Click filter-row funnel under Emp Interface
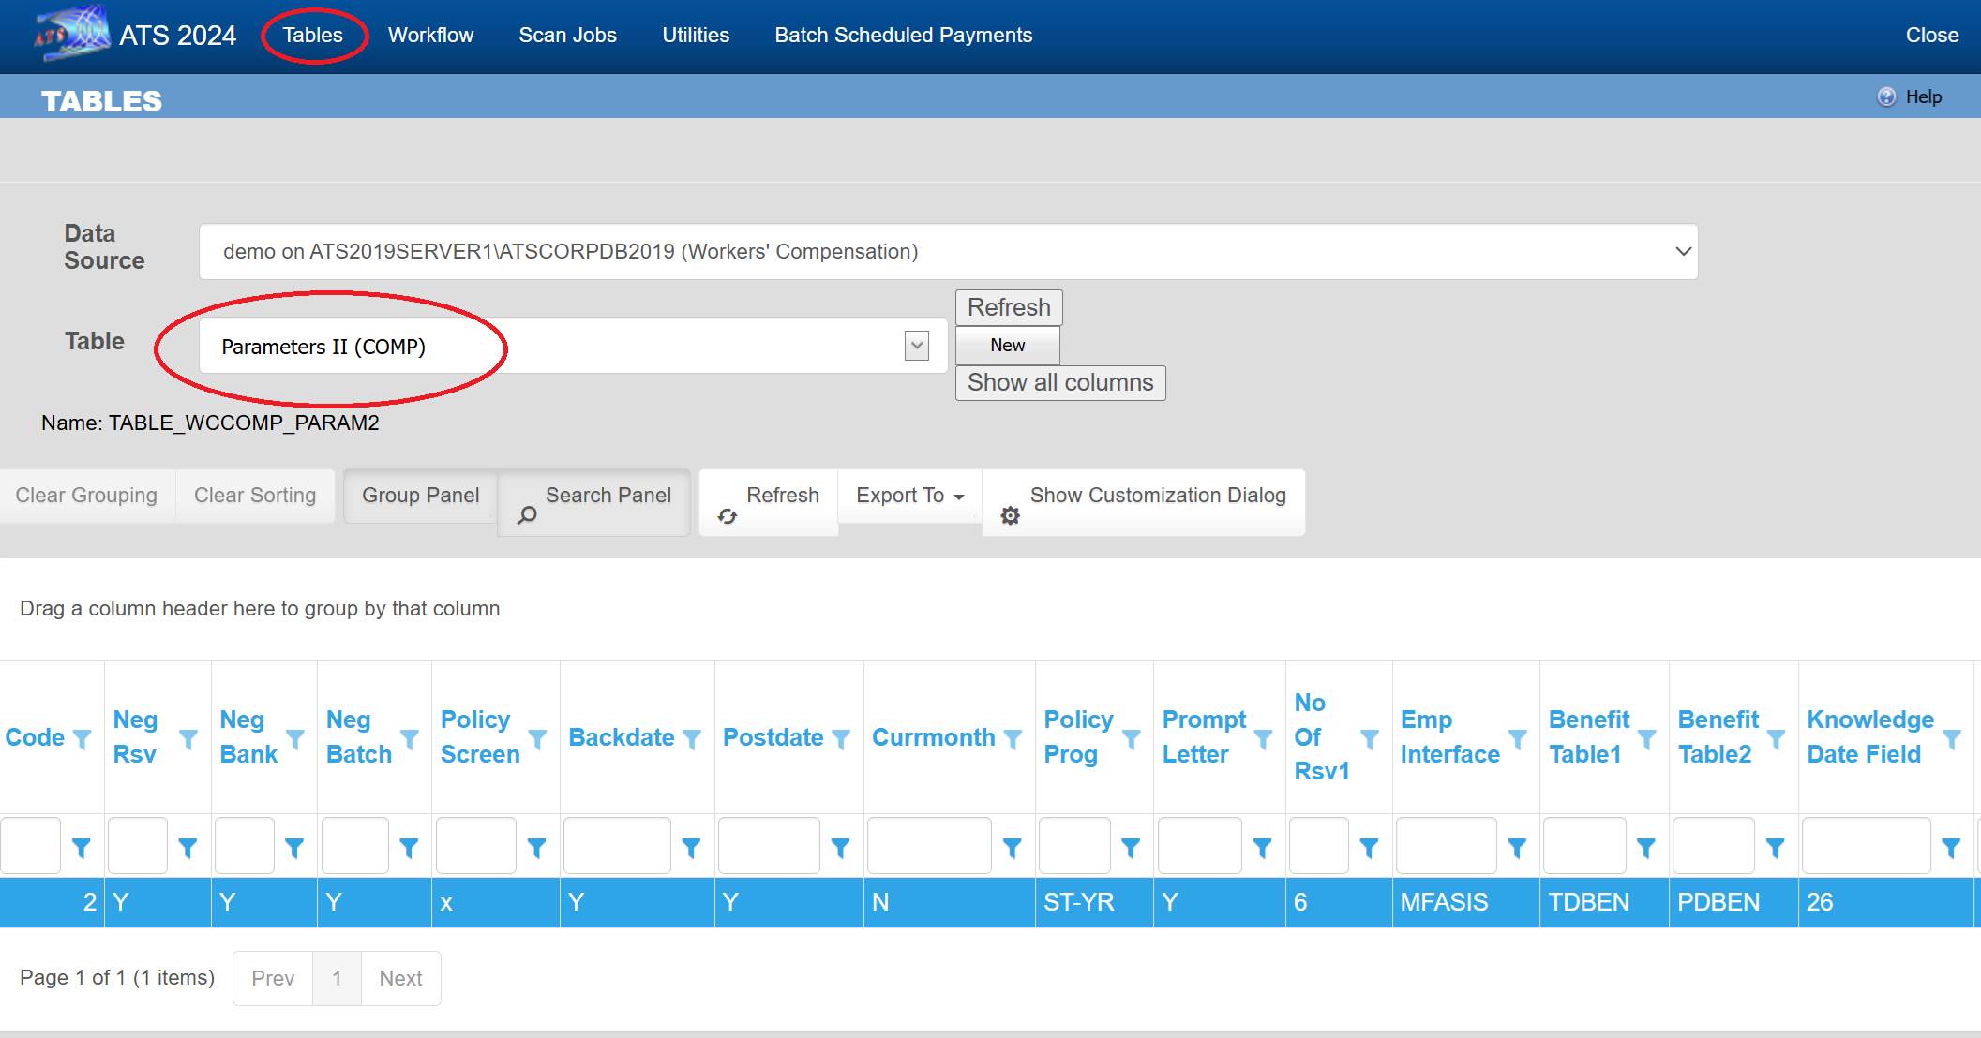The image size is (1981, 1038). click(x=1516, y=848)
